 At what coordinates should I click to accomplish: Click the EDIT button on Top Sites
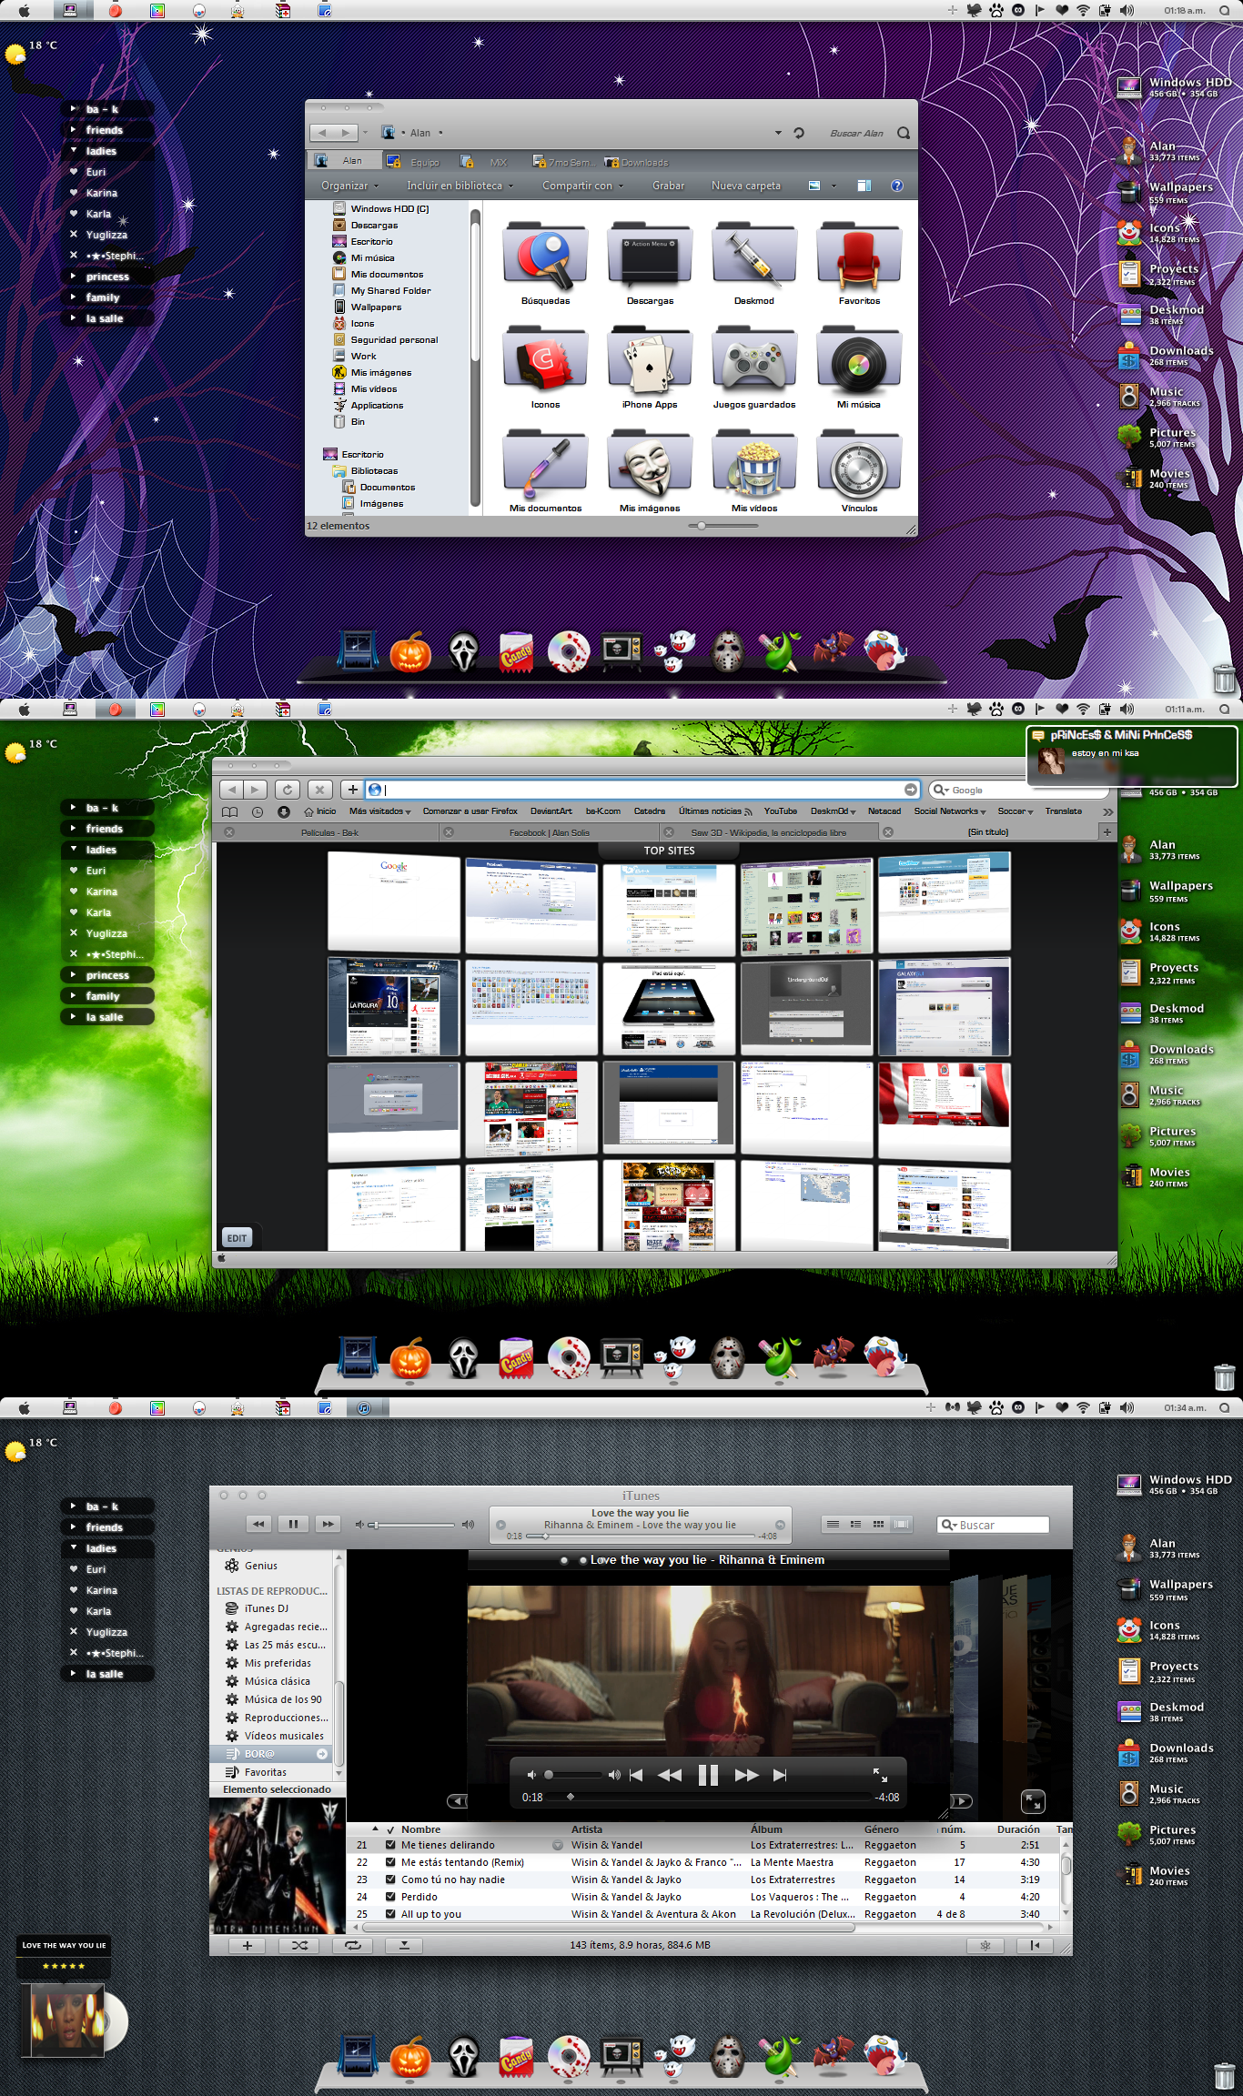coord(237,1238)
